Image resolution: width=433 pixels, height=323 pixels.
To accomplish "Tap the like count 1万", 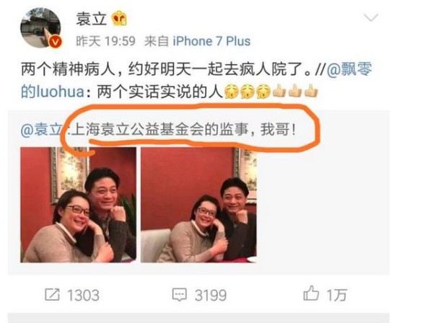I will (336, 295).
